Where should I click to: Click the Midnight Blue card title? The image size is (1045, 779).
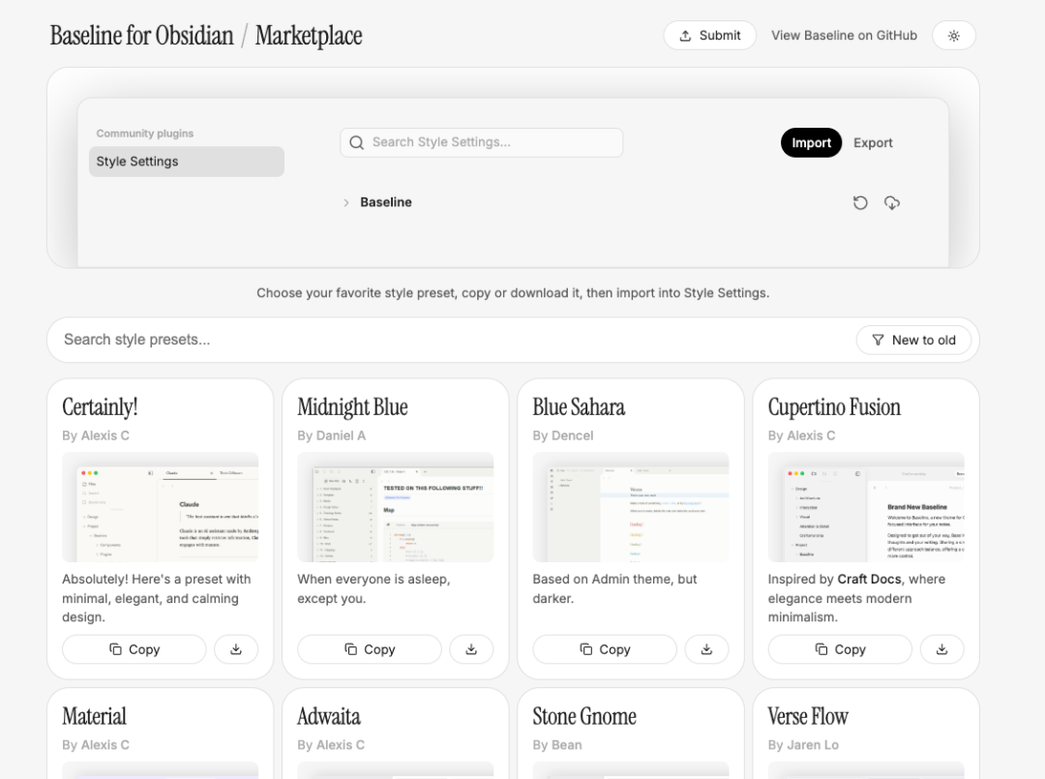coord(352,407)
